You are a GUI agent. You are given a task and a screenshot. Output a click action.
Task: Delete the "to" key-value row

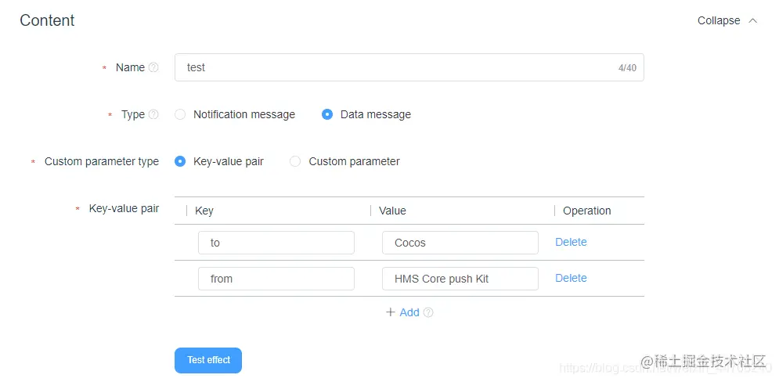pos(571,242)
